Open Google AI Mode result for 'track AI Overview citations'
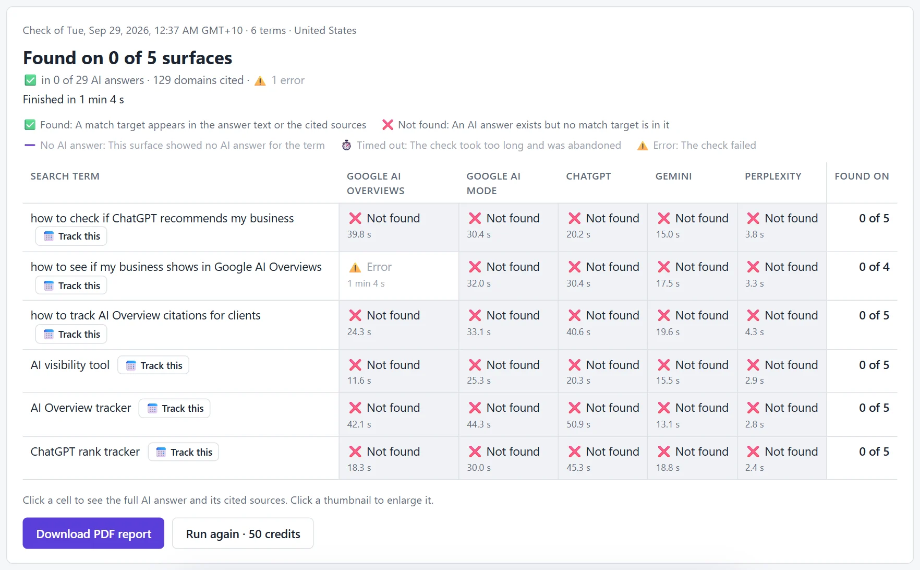Viewport: 920px width, 570px height. (x=509, y=325)
